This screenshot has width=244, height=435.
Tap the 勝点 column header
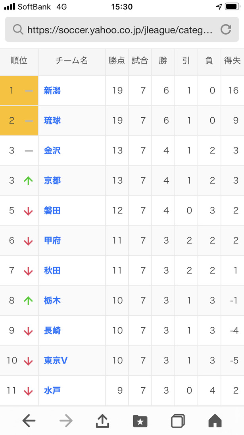[117, 60]
